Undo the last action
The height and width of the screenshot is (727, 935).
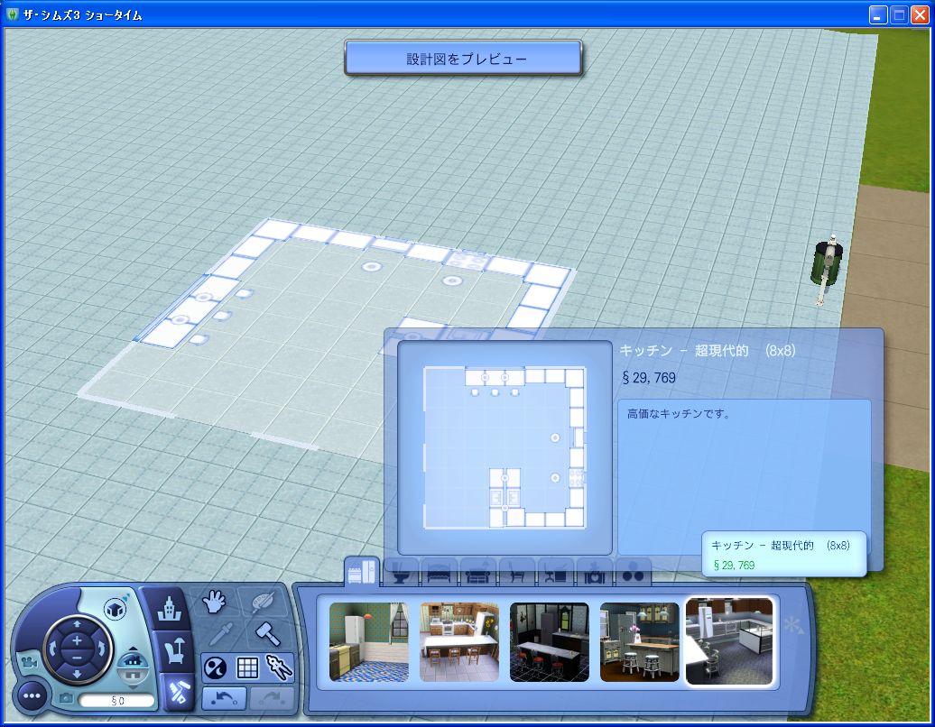click(224, 698)
